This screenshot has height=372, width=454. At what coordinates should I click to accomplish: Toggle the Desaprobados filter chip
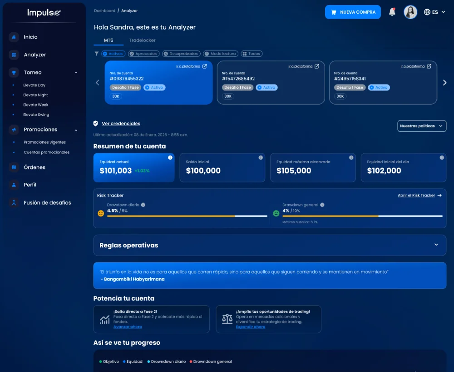(x=181, y=54)
